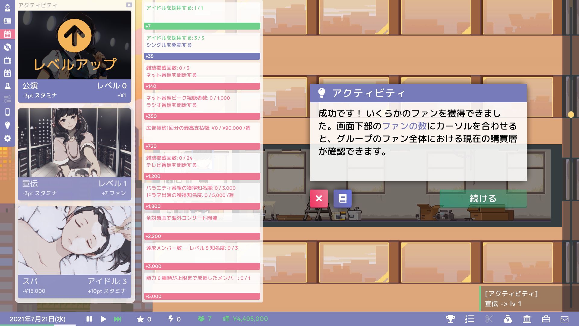Open the trophy achievements icon

coord(451,319)
